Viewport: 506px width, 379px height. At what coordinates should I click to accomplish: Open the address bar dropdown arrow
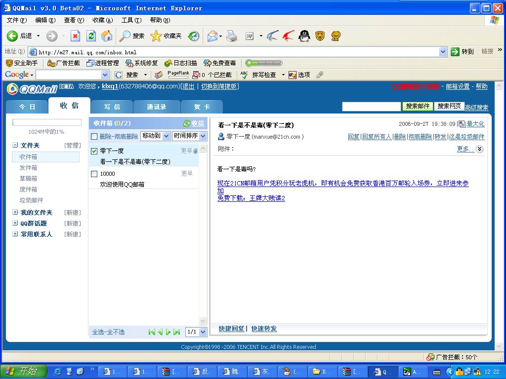coord(443,51)
